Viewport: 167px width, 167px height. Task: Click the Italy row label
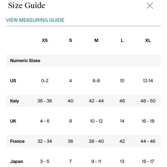coord(14,101)
